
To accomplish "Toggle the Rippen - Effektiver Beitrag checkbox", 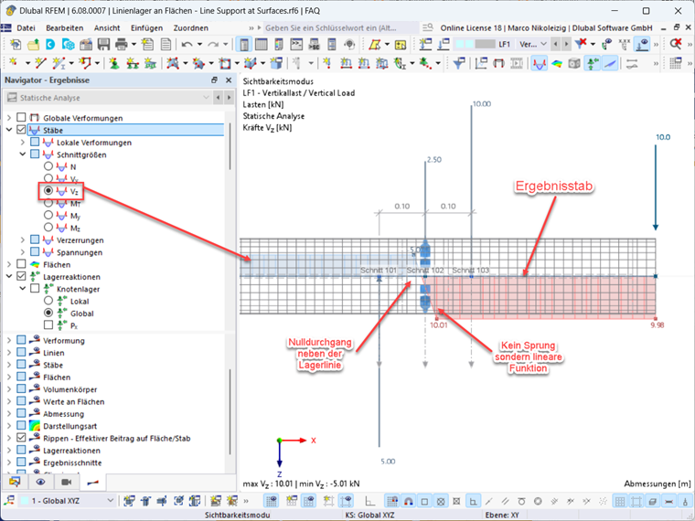I will click(21, 438).
